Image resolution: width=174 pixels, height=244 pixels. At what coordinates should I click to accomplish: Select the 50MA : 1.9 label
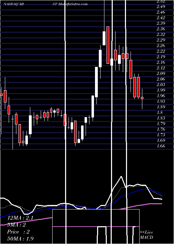click(x=20, y=239)
